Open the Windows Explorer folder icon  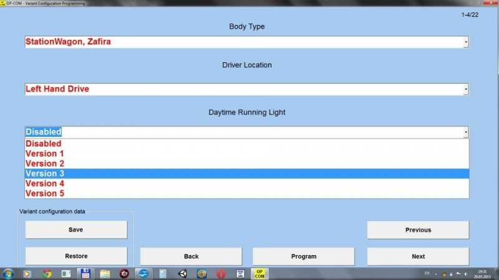[105, 274]
